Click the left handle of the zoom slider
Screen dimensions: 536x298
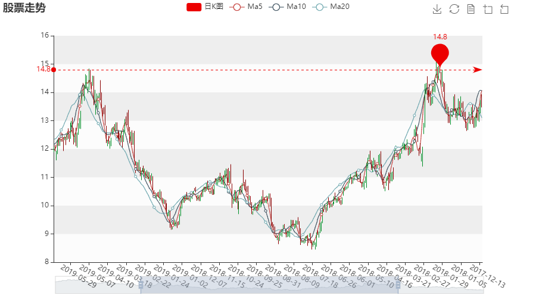coord(141,285)
